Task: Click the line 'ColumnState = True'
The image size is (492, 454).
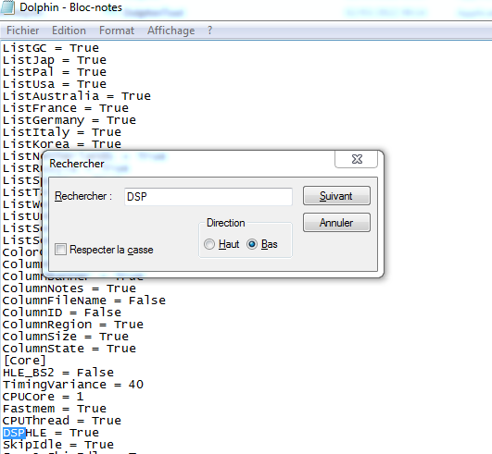Action: 69,349
